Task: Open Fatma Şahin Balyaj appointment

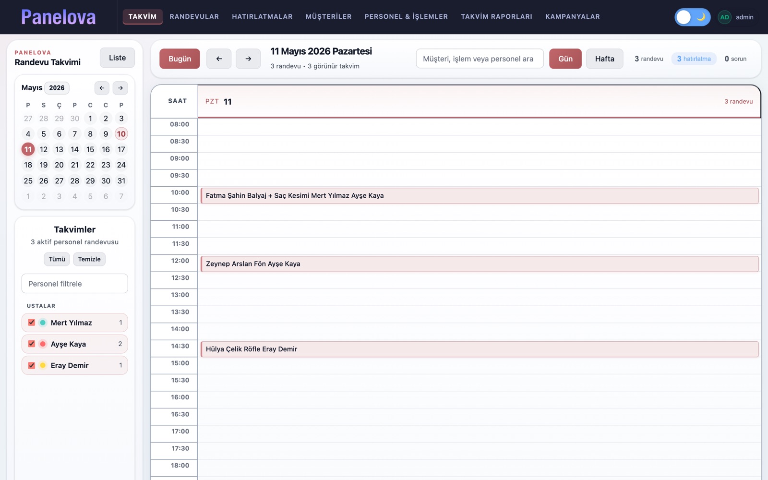Action: pos(480,195)
